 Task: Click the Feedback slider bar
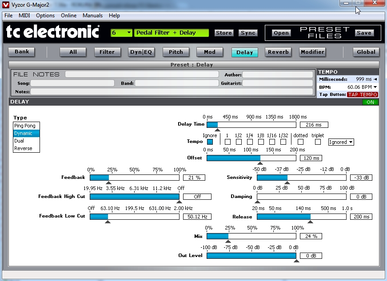click(135, 178)
